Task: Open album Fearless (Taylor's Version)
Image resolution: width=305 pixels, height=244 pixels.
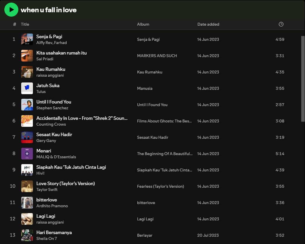Action: [x=160, y=186]
